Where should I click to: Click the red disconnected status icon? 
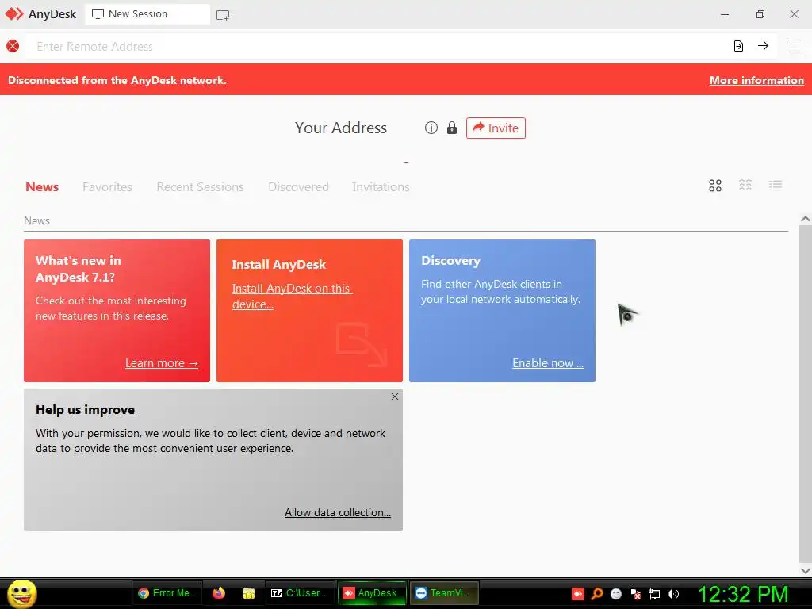click(13, 46)
